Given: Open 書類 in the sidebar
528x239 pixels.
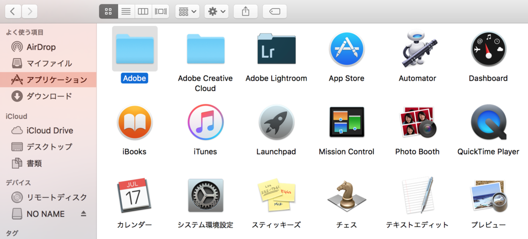Looking at the screenshot, I should point(48,164).
